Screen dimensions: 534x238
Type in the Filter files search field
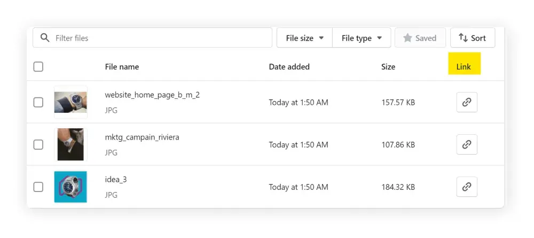[160, 38]
